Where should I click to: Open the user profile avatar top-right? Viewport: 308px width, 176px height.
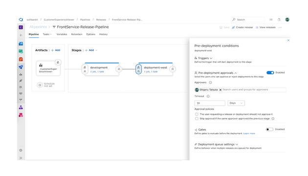pyautogui.click(x=287, y=20)
